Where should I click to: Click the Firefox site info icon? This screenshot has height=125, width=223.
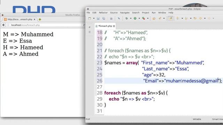(x=8, y=25)
